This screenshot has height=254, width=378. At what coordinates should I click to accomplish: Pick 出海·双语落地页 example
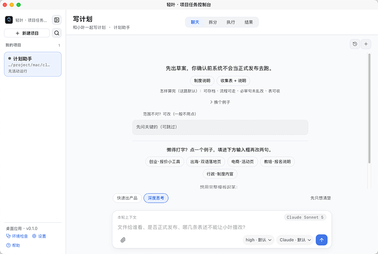[x=205, y=161]
